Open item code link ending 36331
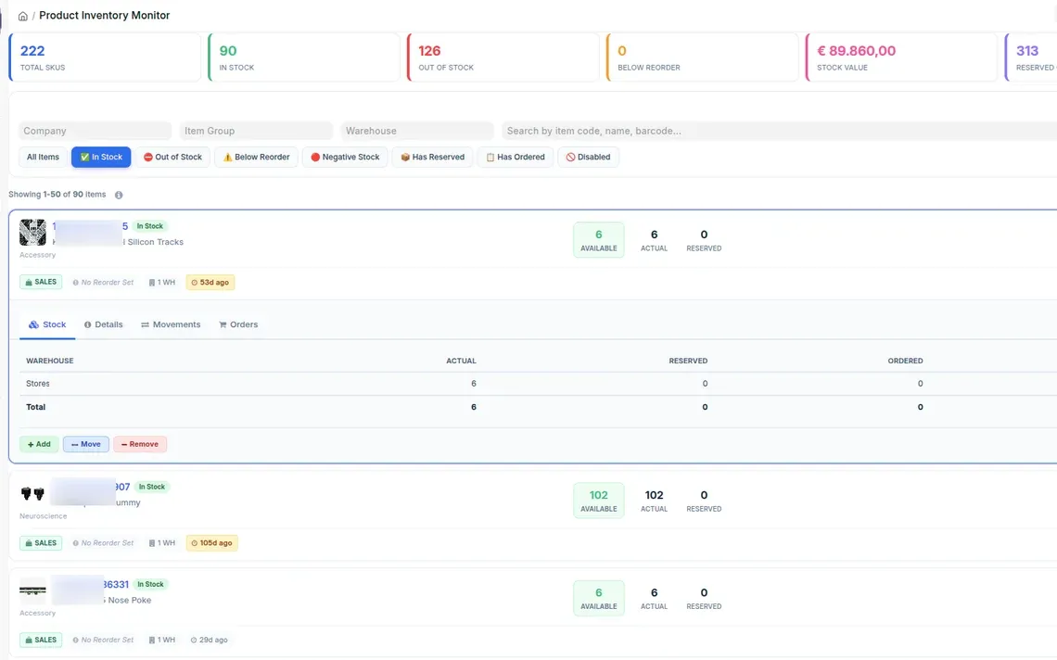 coord(115,585)
